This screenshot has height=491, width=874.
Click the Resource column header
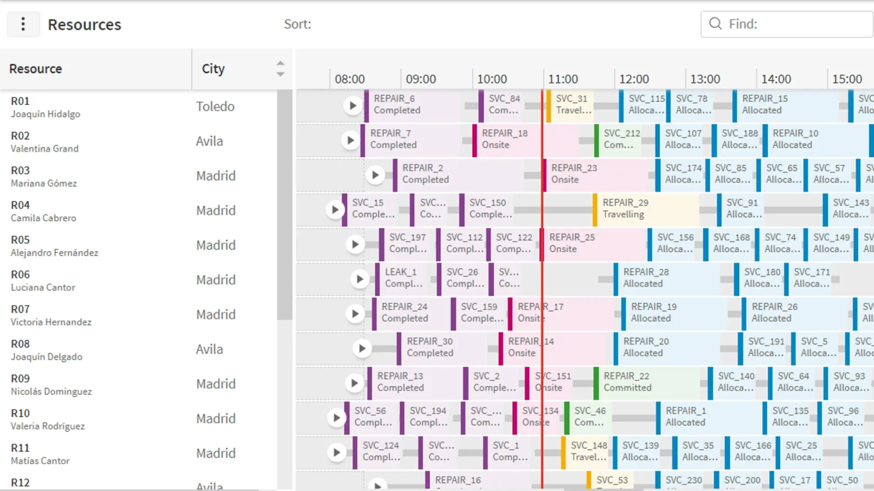36,69
